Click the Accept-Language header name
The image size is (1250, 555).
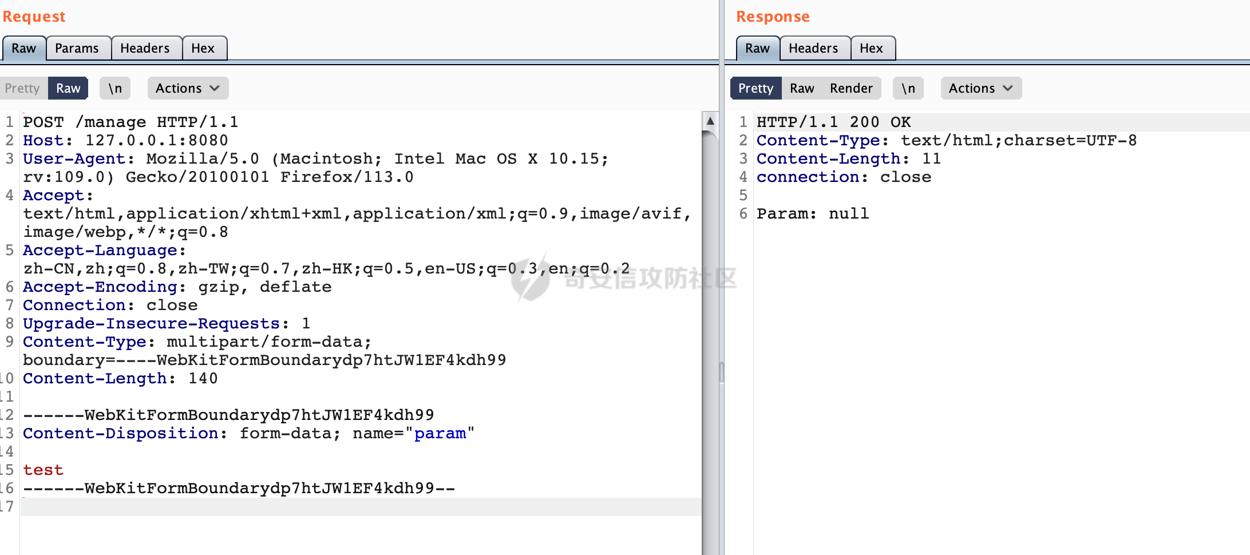[100, 250]
